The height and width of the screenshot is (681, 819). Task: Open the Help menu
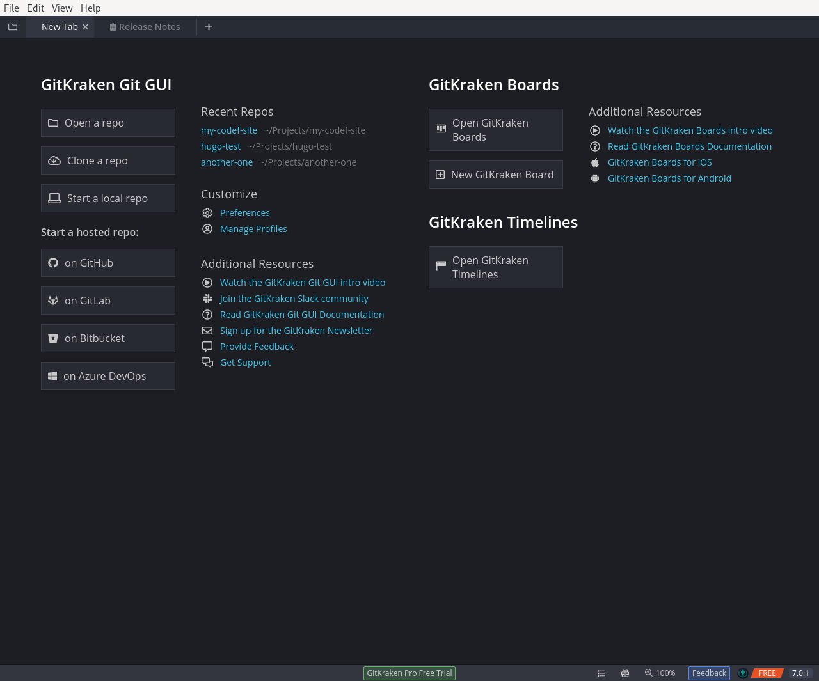tap(90, 8)
